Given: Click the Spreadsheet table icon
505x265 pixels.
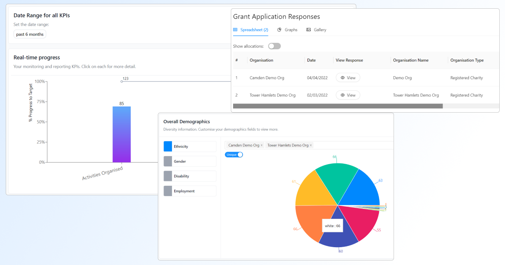Looking at the screenshot, I should click(x=235, y=30).
